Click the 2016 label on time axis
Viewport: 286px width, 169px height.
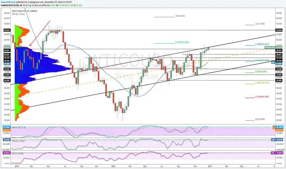point(113,166)
